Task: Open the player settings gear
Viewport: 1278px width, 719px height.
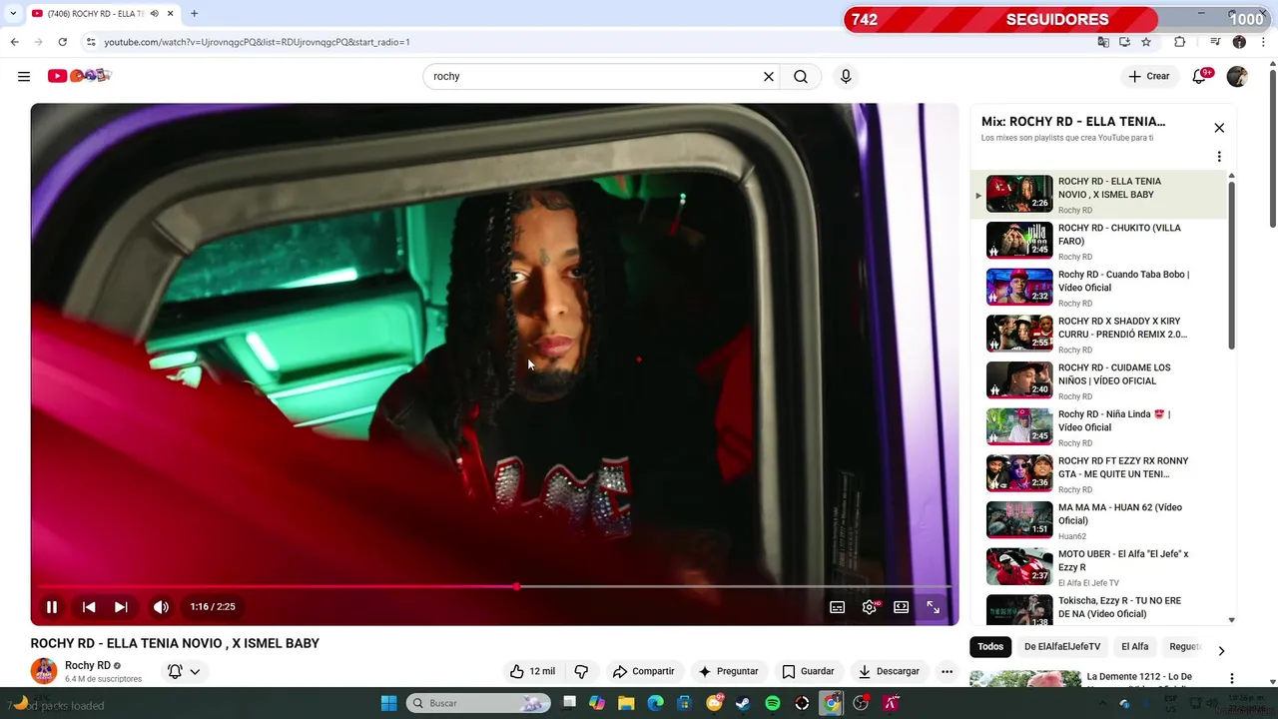Action: tap(870, 607)
